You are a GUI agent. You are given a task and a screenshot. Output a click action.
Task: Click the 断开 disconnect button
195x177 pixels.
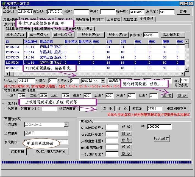click(x=183, y=12)
